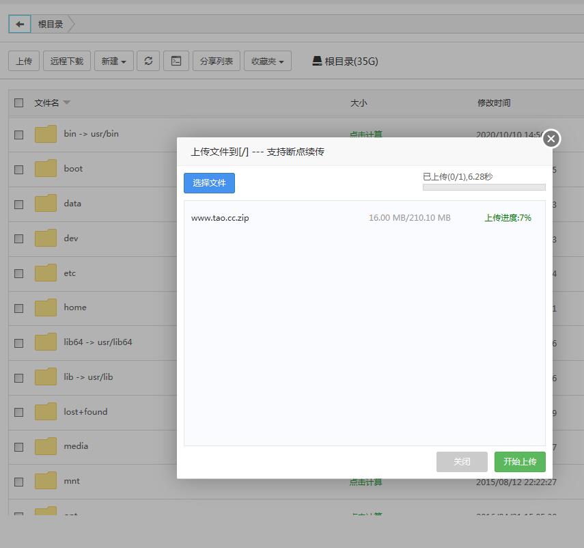Expand the 新建 dropdown menu

coord(113,61)
